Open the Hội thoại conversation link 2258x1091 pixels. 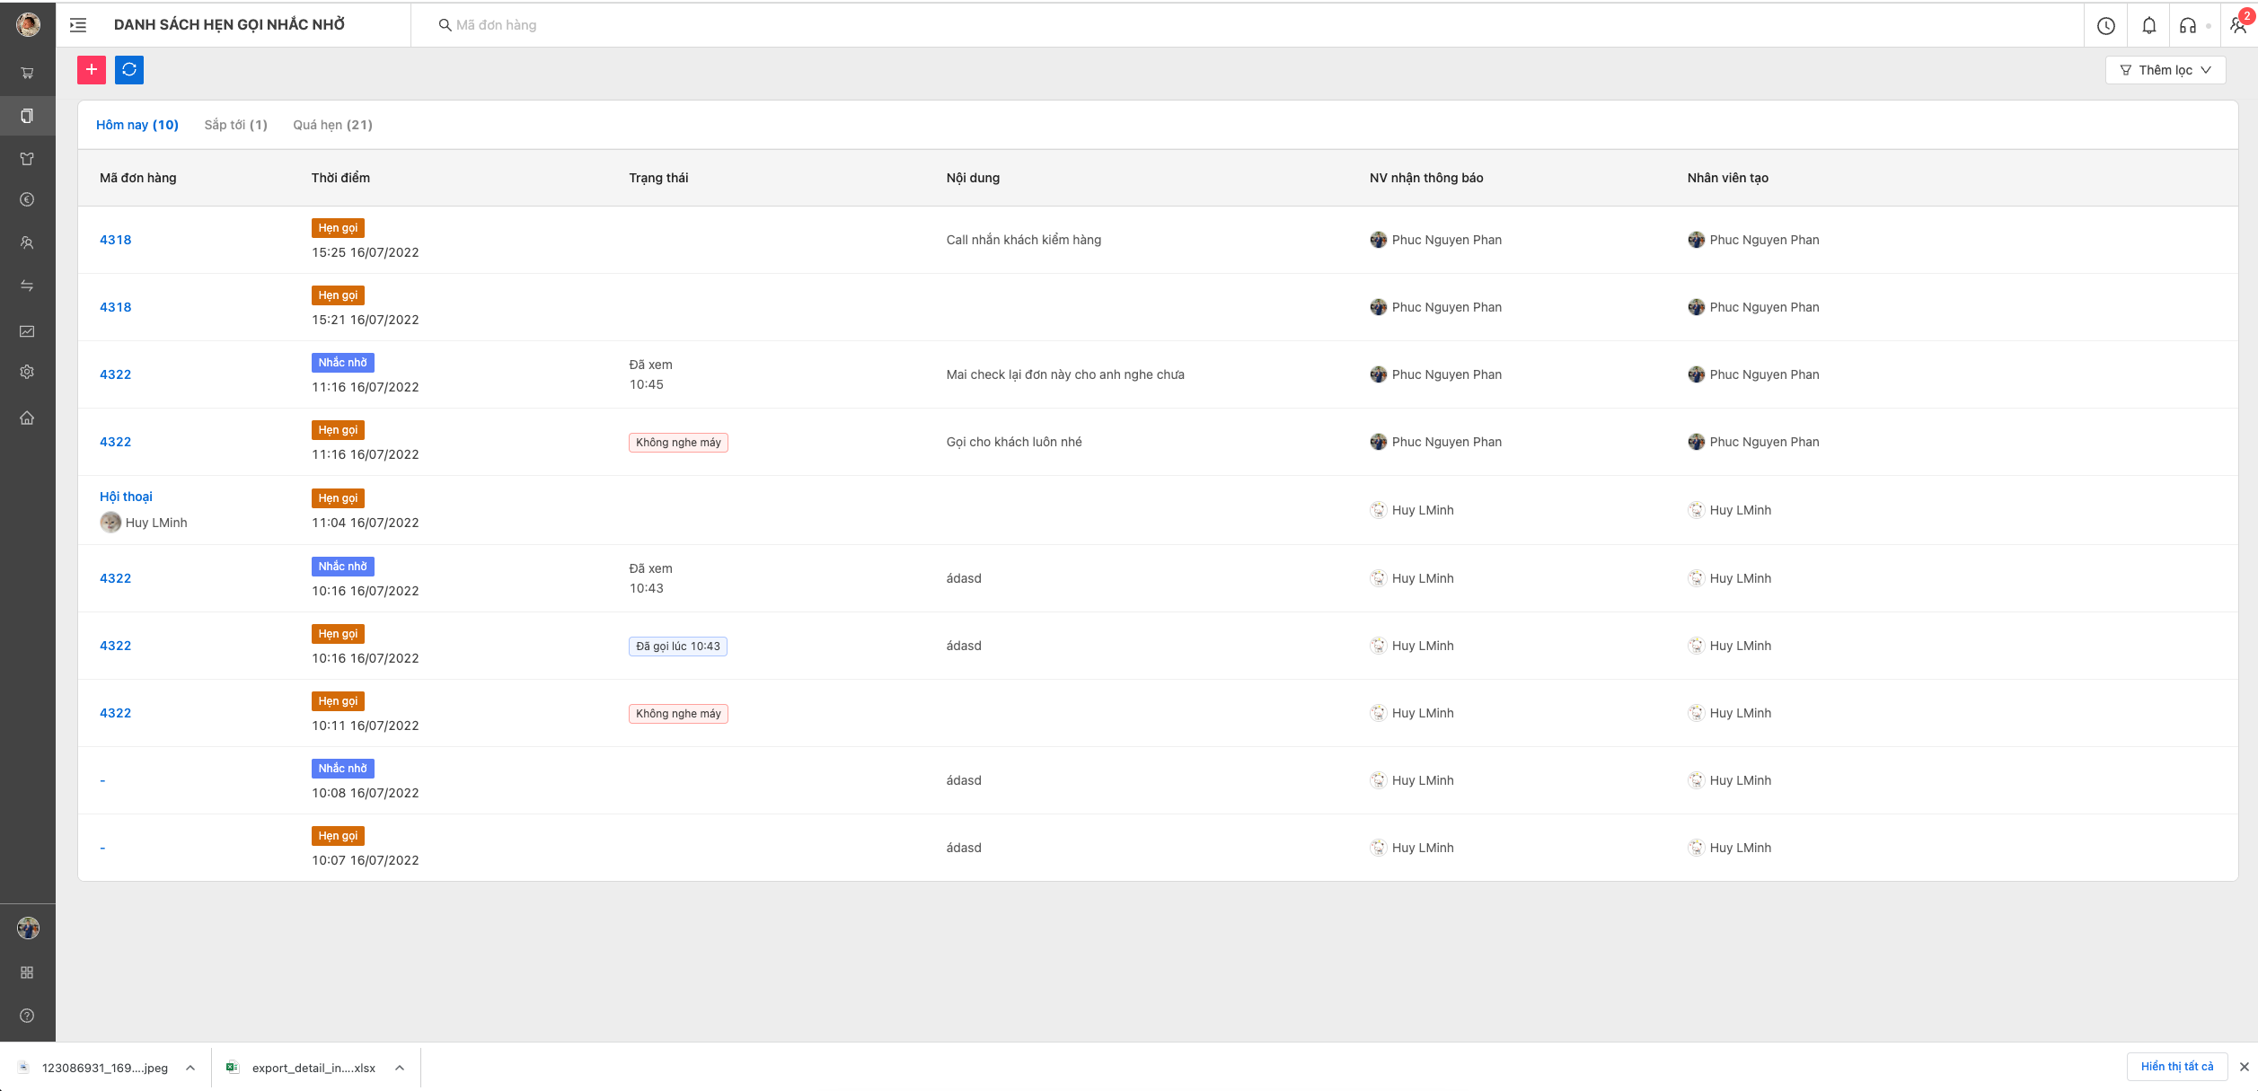click(x=126, y=497)
